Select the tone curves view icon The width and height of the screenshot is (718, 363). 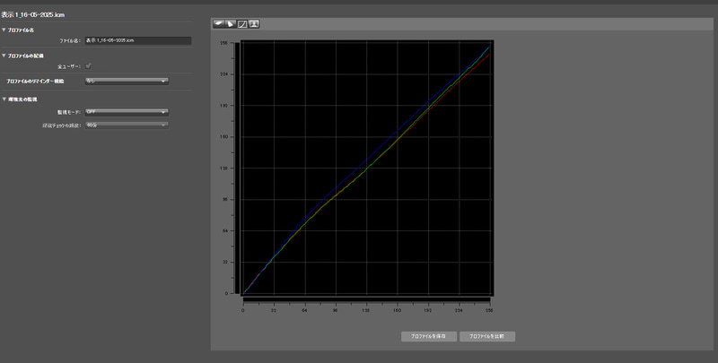(242, 24)
